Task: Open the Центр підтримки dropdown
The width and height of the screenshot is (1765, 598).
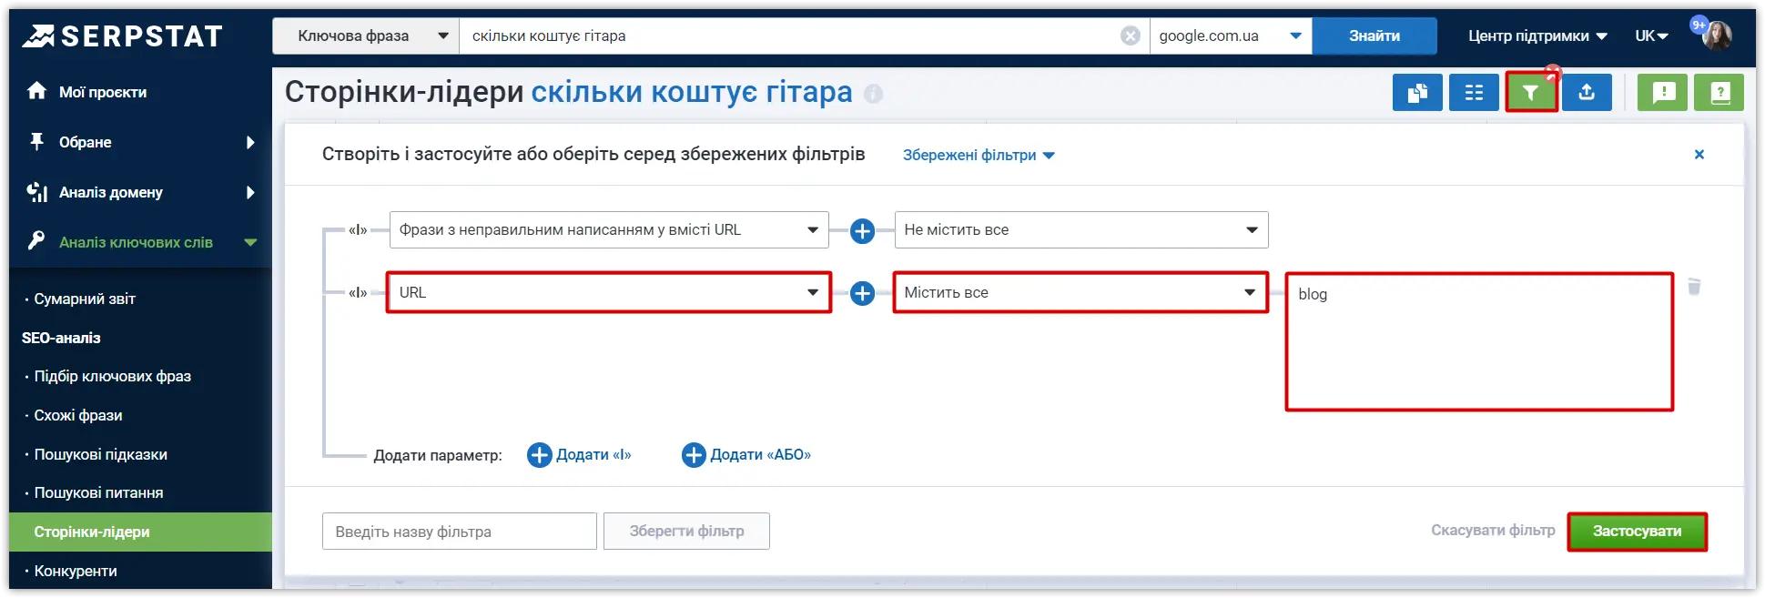Action: point(1537,35)
